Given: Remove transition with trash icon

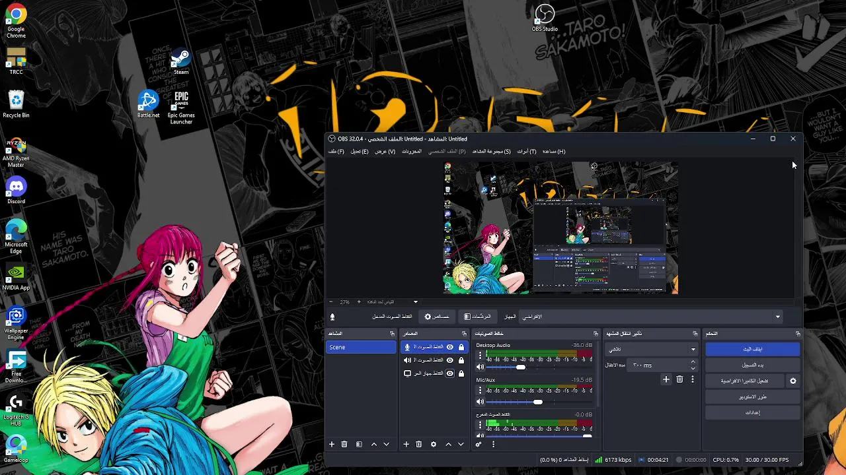Looking at the screenshot, I should pyautogui.click(x=679, y=379).
